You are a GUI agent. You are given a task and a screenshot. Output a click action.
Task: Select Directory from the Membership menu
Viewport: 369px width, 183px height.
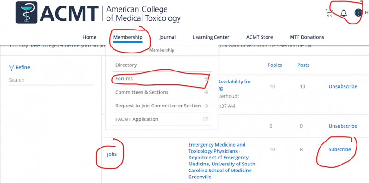coord(126,65)
